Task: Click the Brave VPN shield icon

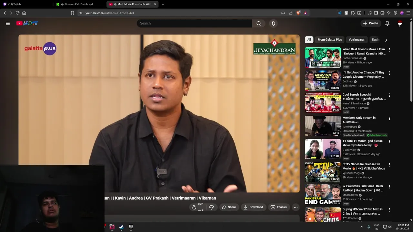Action: (x=395, y=13)
